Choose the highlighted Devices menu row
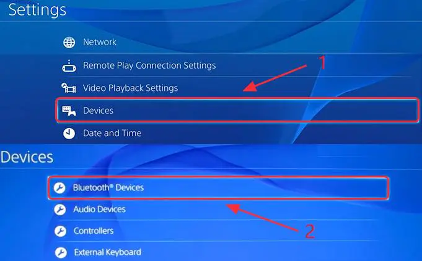This screenshot has height=261, width=422. click(x=237, y=110)
